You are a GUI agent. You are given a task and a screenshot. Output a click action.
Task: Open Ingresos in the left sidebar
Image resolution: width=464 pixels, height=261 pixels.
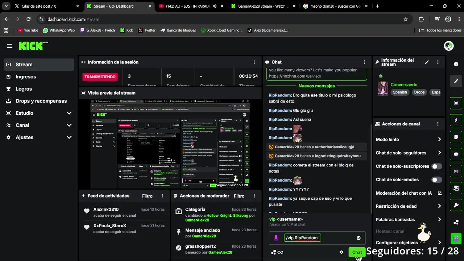[39, 76]
